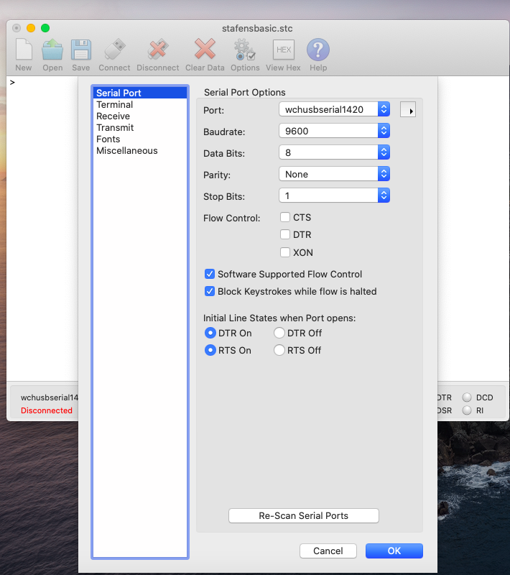This screenshot has width=510, height=575.
Task: Click the arrow button beside Port
Action: pos(408,110)
